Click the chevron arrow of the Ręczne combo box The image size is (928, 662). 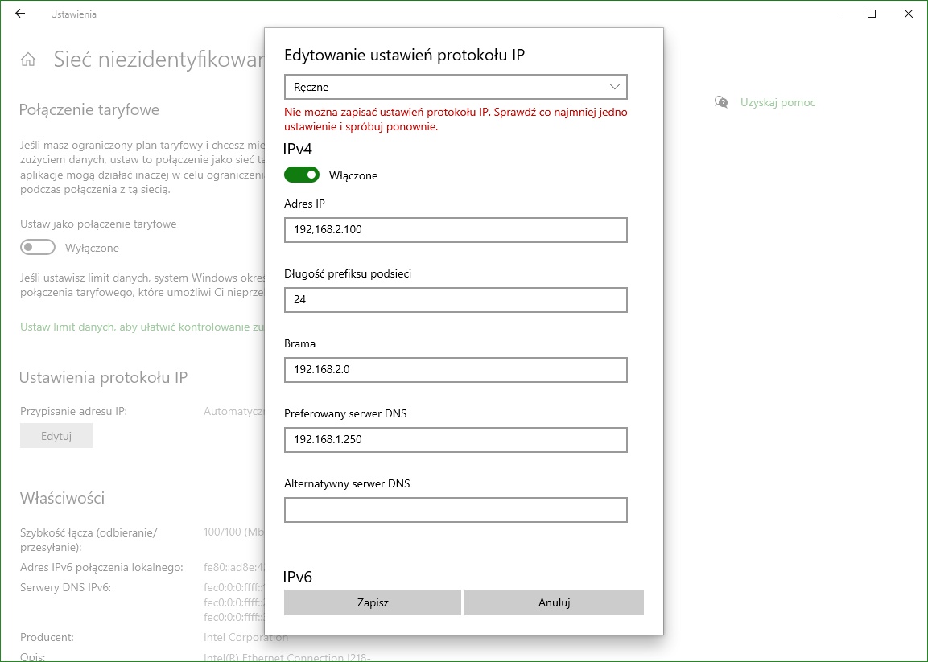pos(615,87)
